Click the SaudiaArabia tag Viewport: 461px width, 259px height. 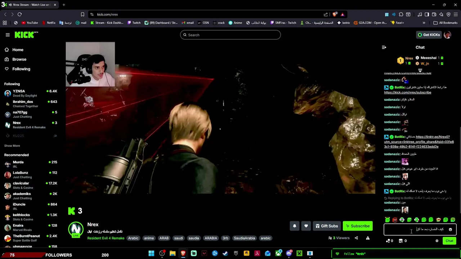pos(244,238)
